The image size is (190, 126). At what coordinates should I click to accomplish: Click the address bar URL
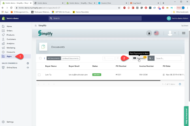pos(39,8)
